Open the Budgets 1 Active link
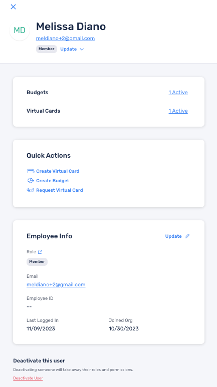 pyautogui.click(x=178, y=92)
